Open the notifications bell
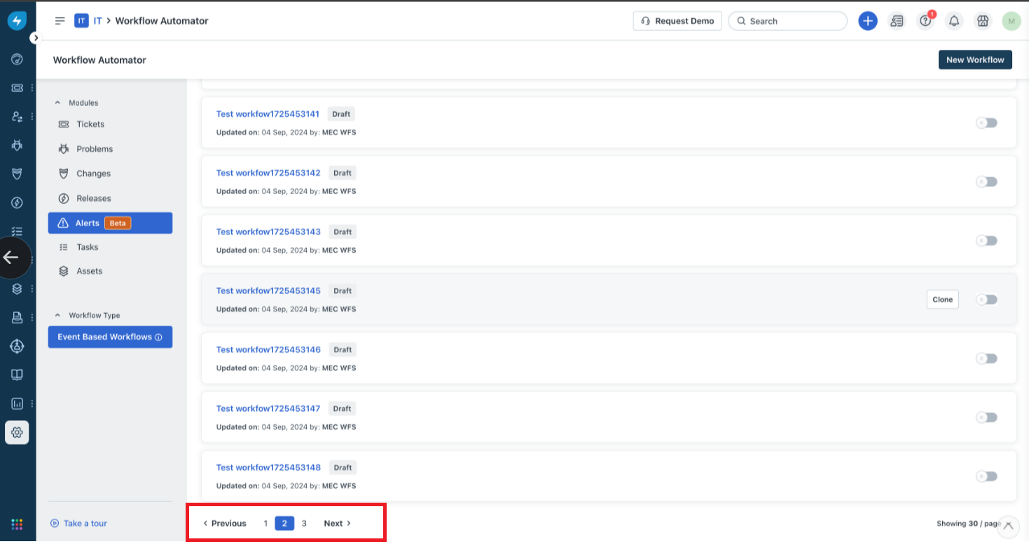This screenshot has width=1029, height=544. pos(954,21)
